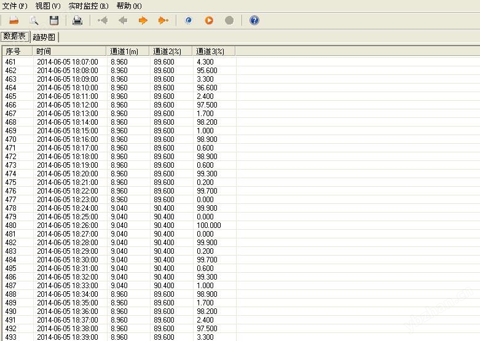Image resolution: width=480 pixels, height=341 pixels.
Task: Open the 视图(V) menu
Action: [x=47, y=6]
